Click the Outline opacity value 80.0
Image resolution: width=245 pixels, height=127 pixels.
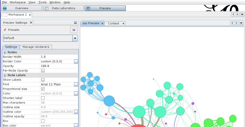click(59, 117)
